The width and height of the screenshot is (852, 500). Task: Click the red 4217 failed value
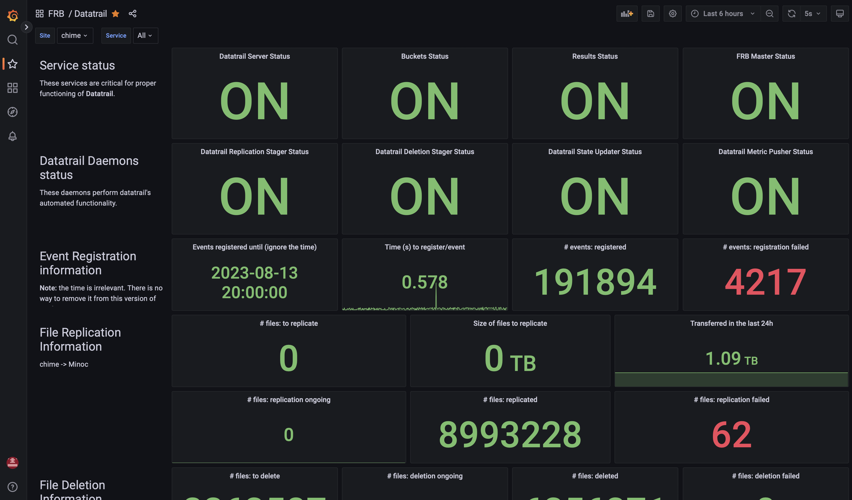tap(765, 282)
